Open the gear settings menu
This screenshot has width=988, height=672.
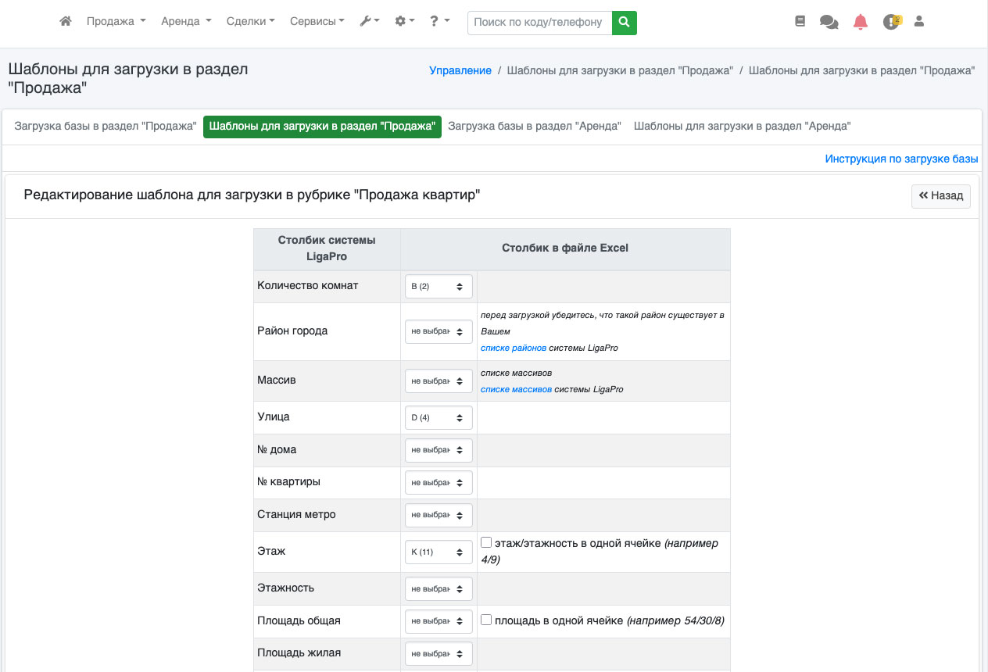click(404, 22)
